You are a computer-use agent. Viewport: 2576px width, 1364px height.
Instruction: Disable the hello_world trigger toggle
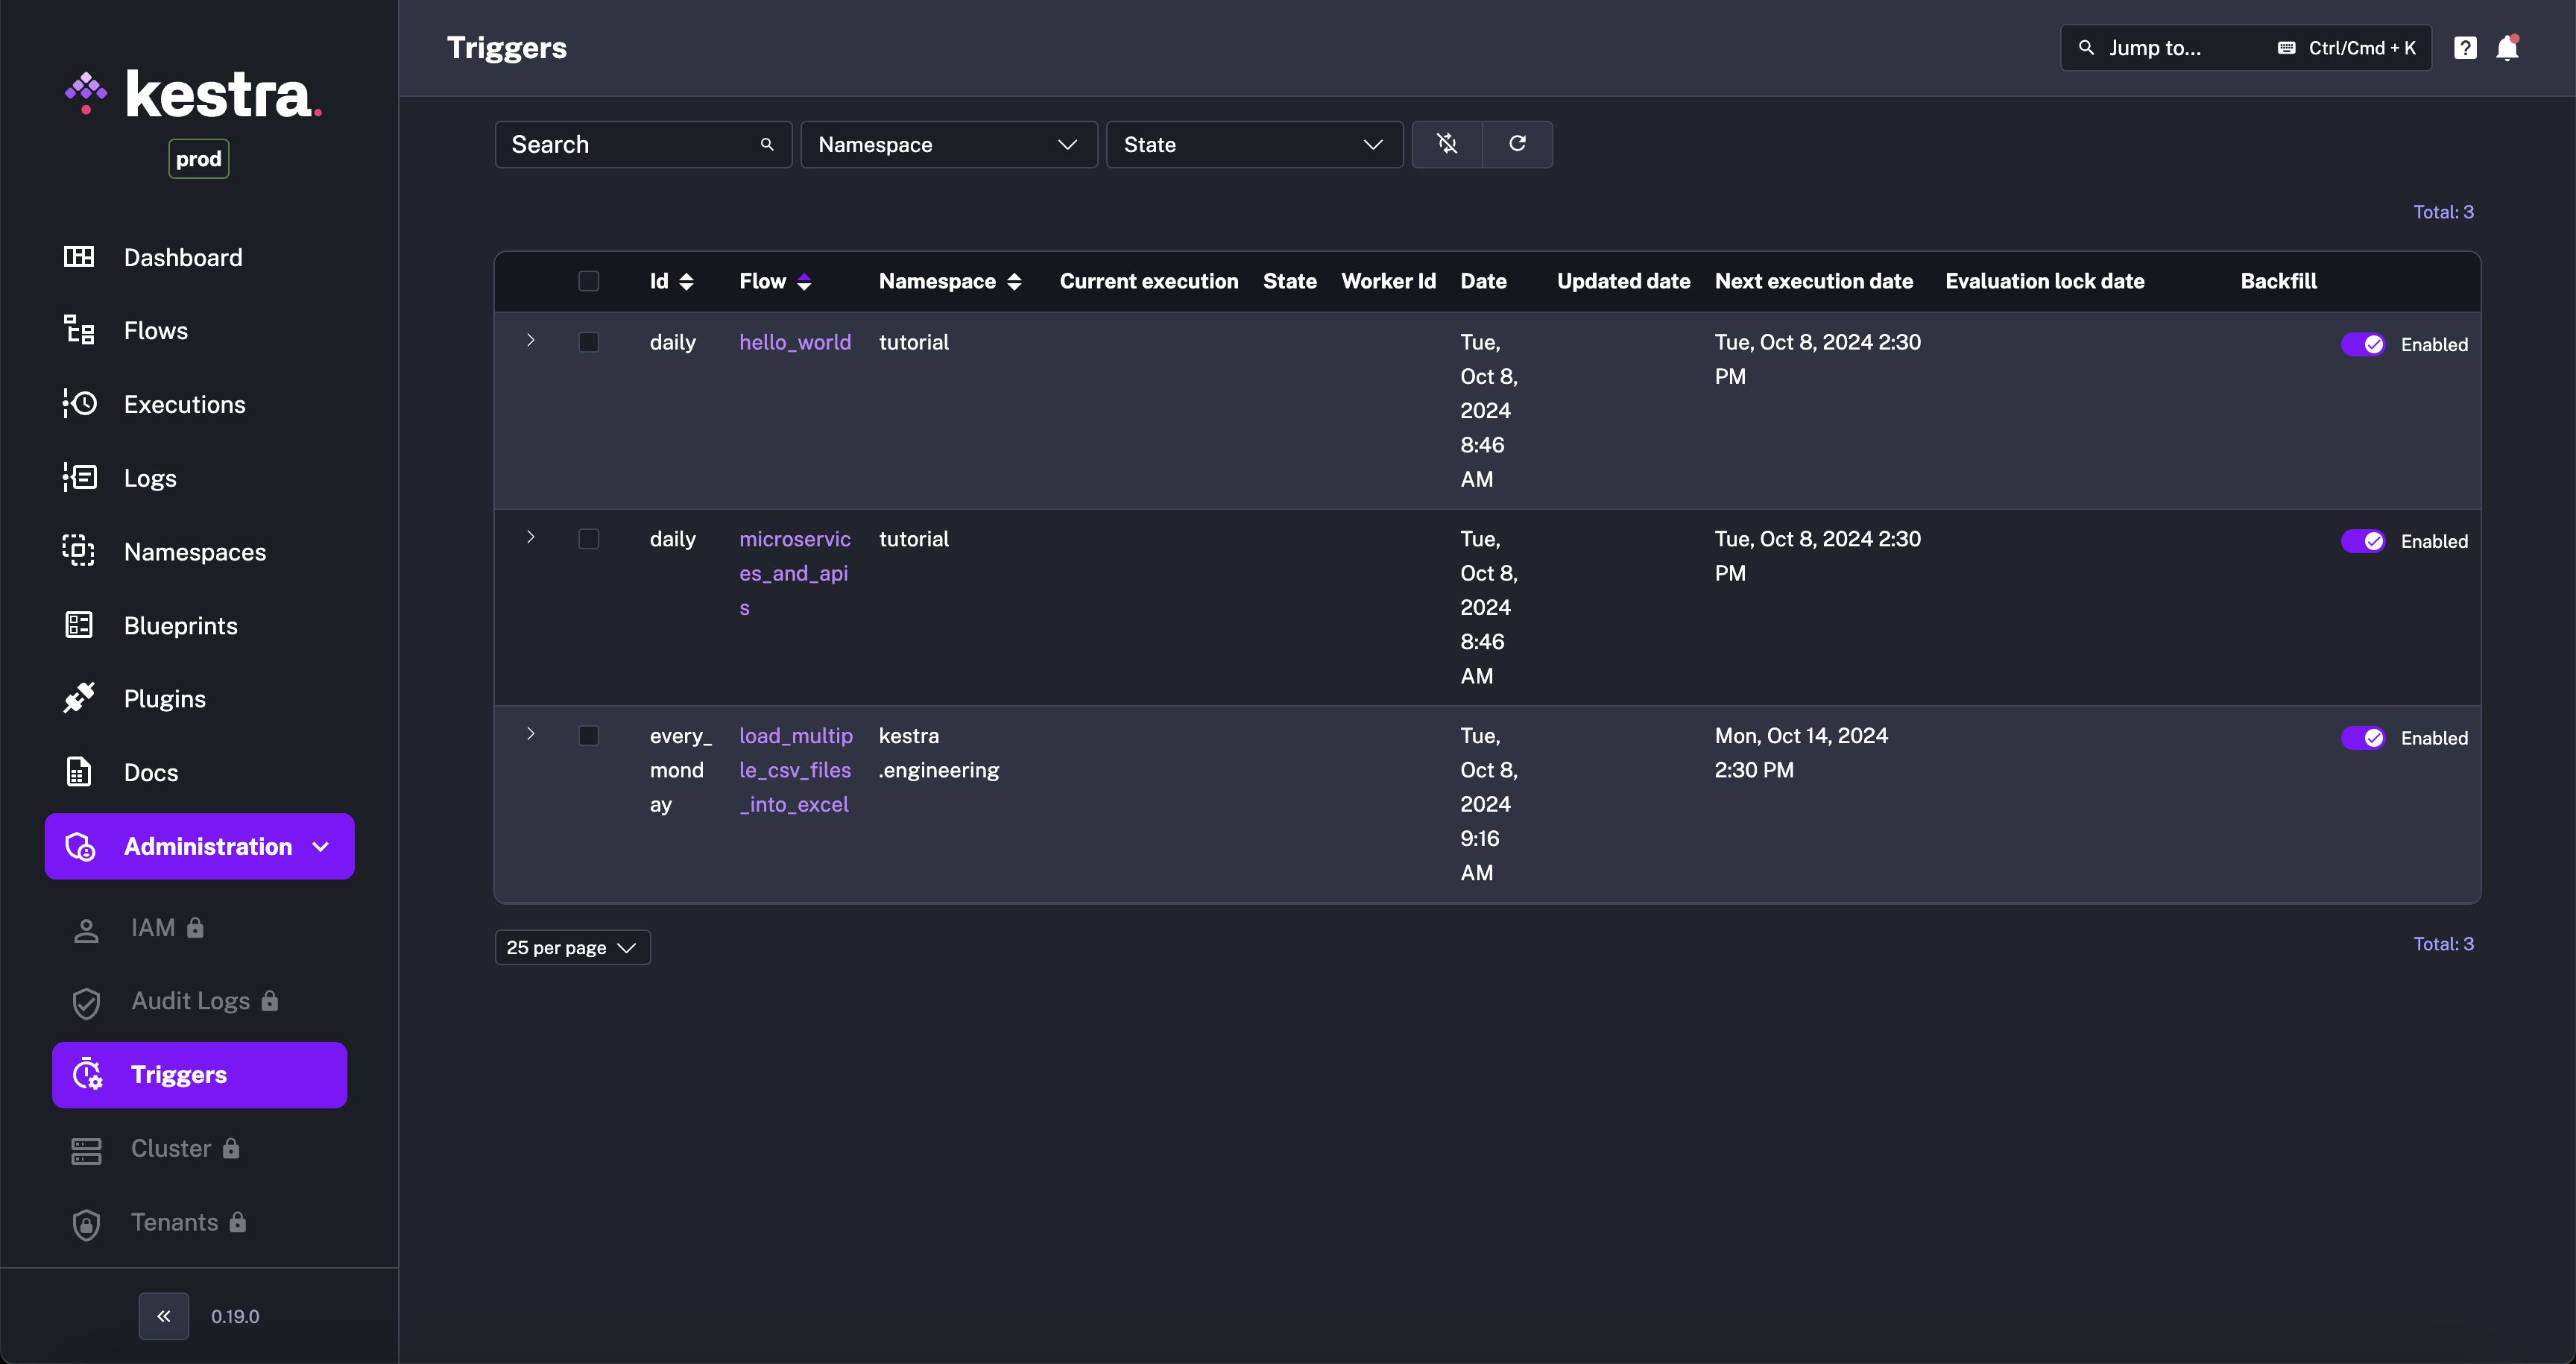pyautogui.click(x=2363, y=344)
